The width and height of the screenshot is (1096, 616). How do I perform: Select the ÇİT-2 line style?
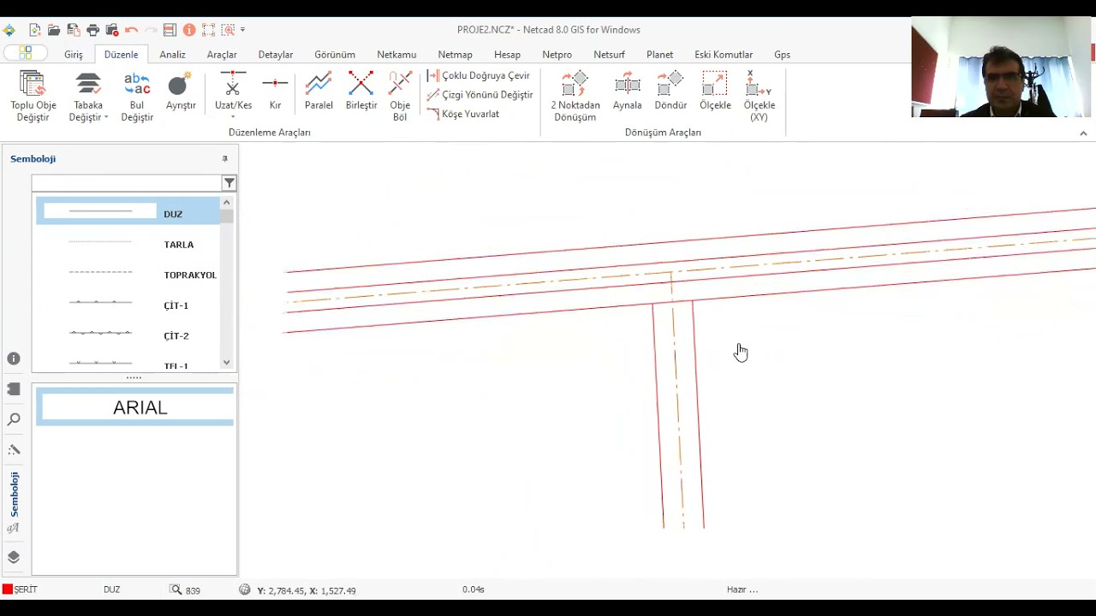pos(128,335)
